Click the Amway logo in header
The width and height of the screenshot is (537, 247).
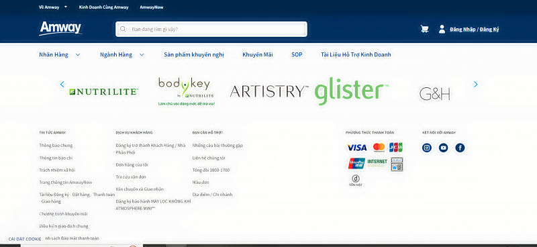pos(60,28)
